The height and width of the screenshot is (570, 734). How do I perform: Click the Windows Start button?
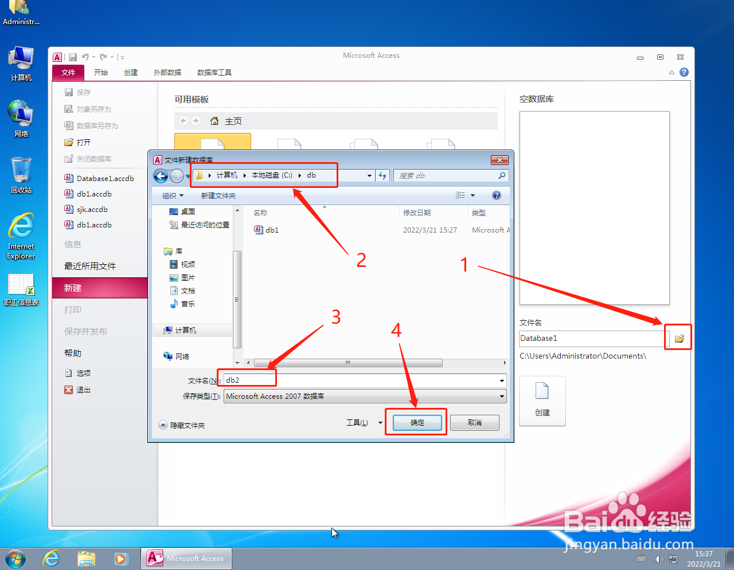coord(15,559)
